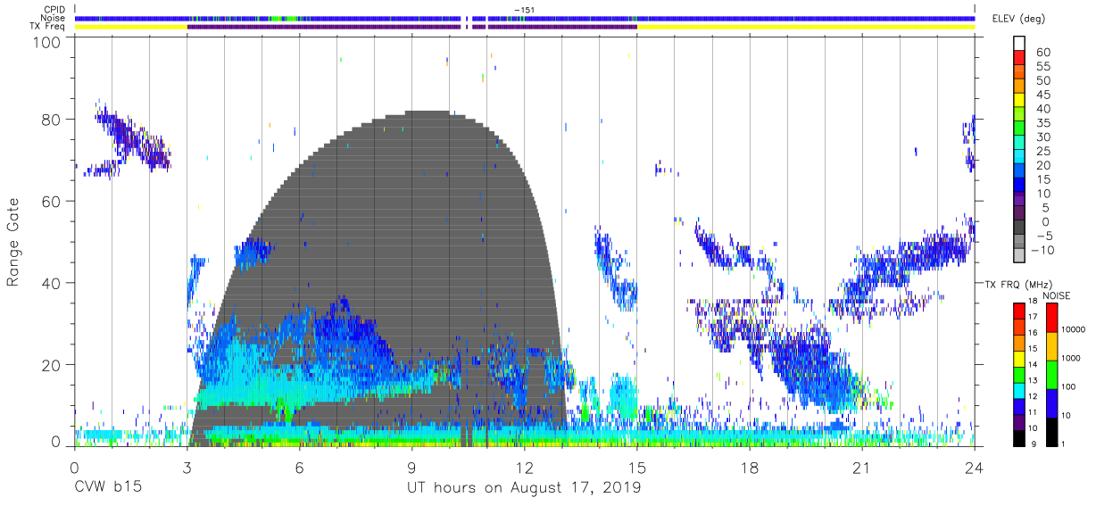Click the range gate tick label 100

(48, 42)
